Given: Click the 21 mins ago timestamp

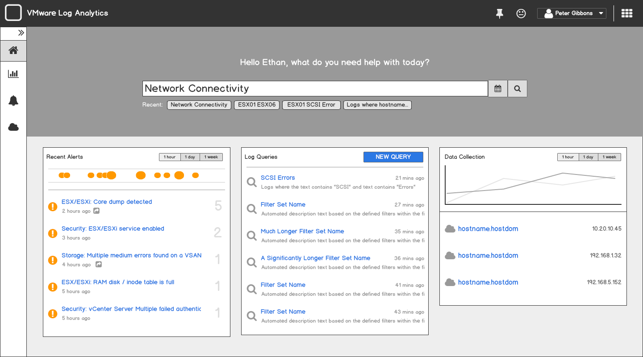Looking at the screenshot, I should coord(409,178).
